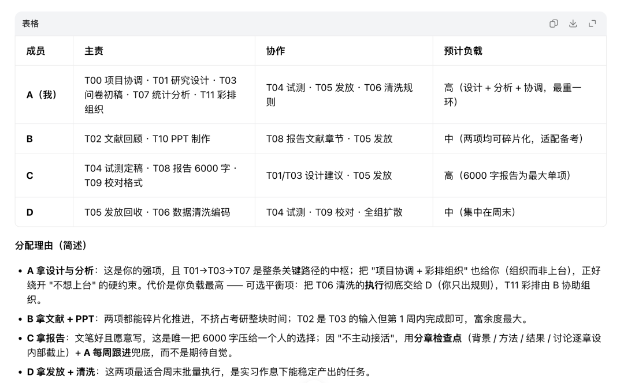Click the T04 试测定稿 responsibilities cell for C
Viewport: 624px width, 383px height.
tap(164, 175)
